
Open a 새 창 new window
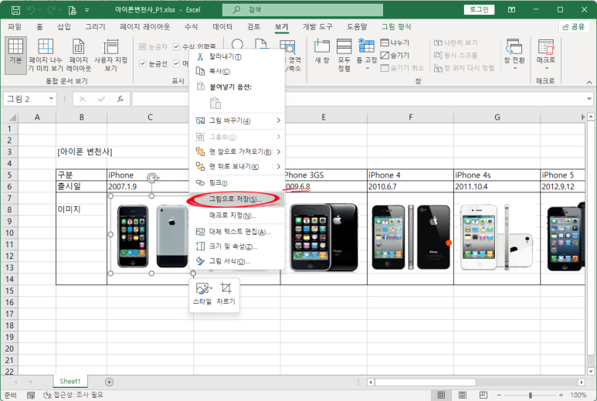point(322,52)
